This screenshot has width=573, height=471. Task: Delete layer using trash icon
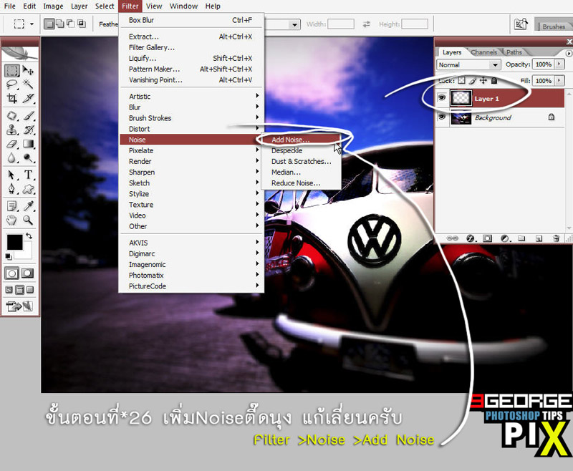click(556, 238)
